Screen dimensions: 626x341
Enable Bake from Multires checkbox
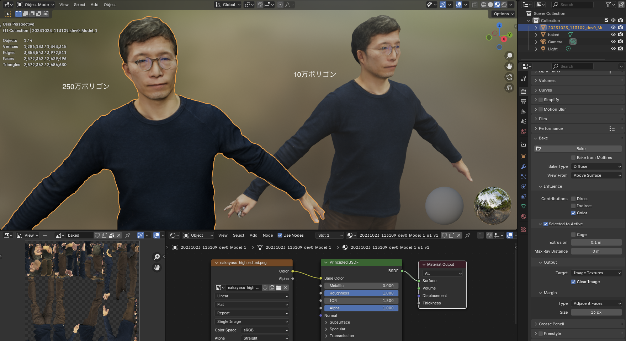tap(573, 158)
